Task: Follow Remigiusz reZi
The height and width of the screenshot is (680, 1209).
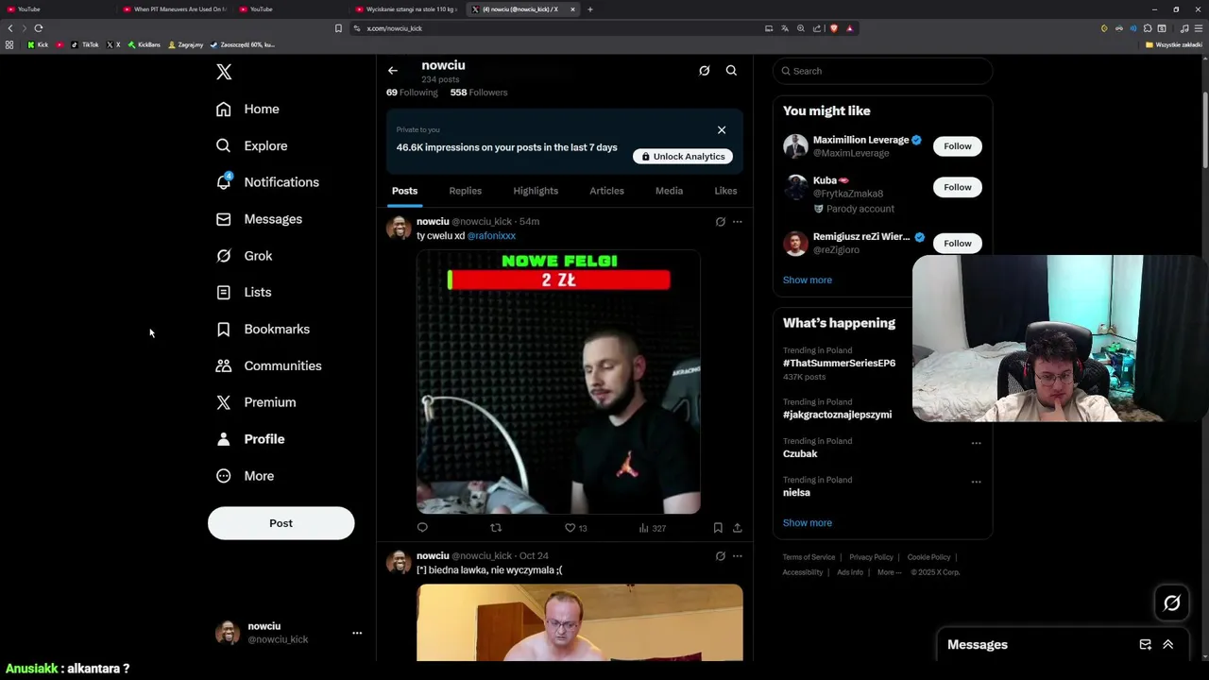Action: tap(957, 244)
